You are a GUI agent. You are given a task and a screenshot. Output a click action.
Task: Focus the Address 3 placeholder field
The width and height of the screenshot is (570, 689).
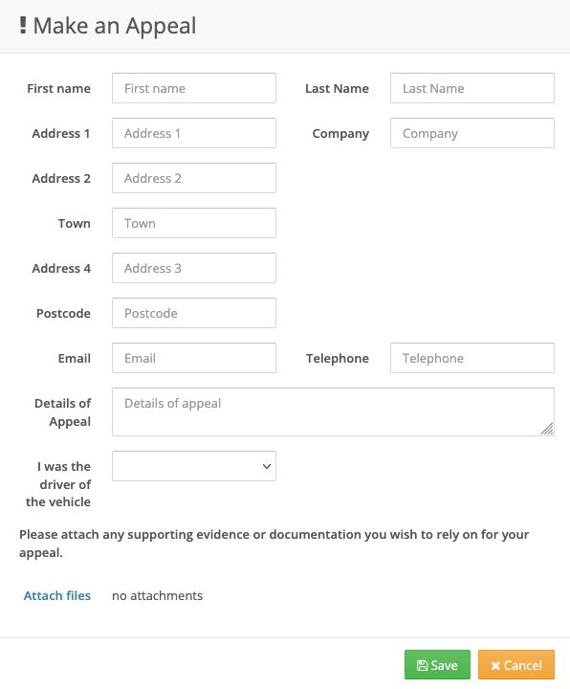194,268
